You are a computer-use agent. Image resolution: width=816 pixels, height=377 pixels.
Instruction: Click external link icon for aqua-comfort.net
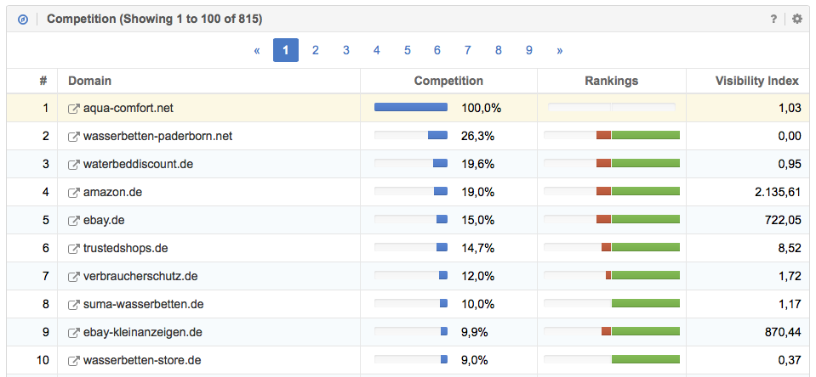pos(74,109)
